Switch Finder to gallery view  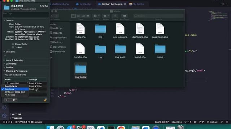88,16
